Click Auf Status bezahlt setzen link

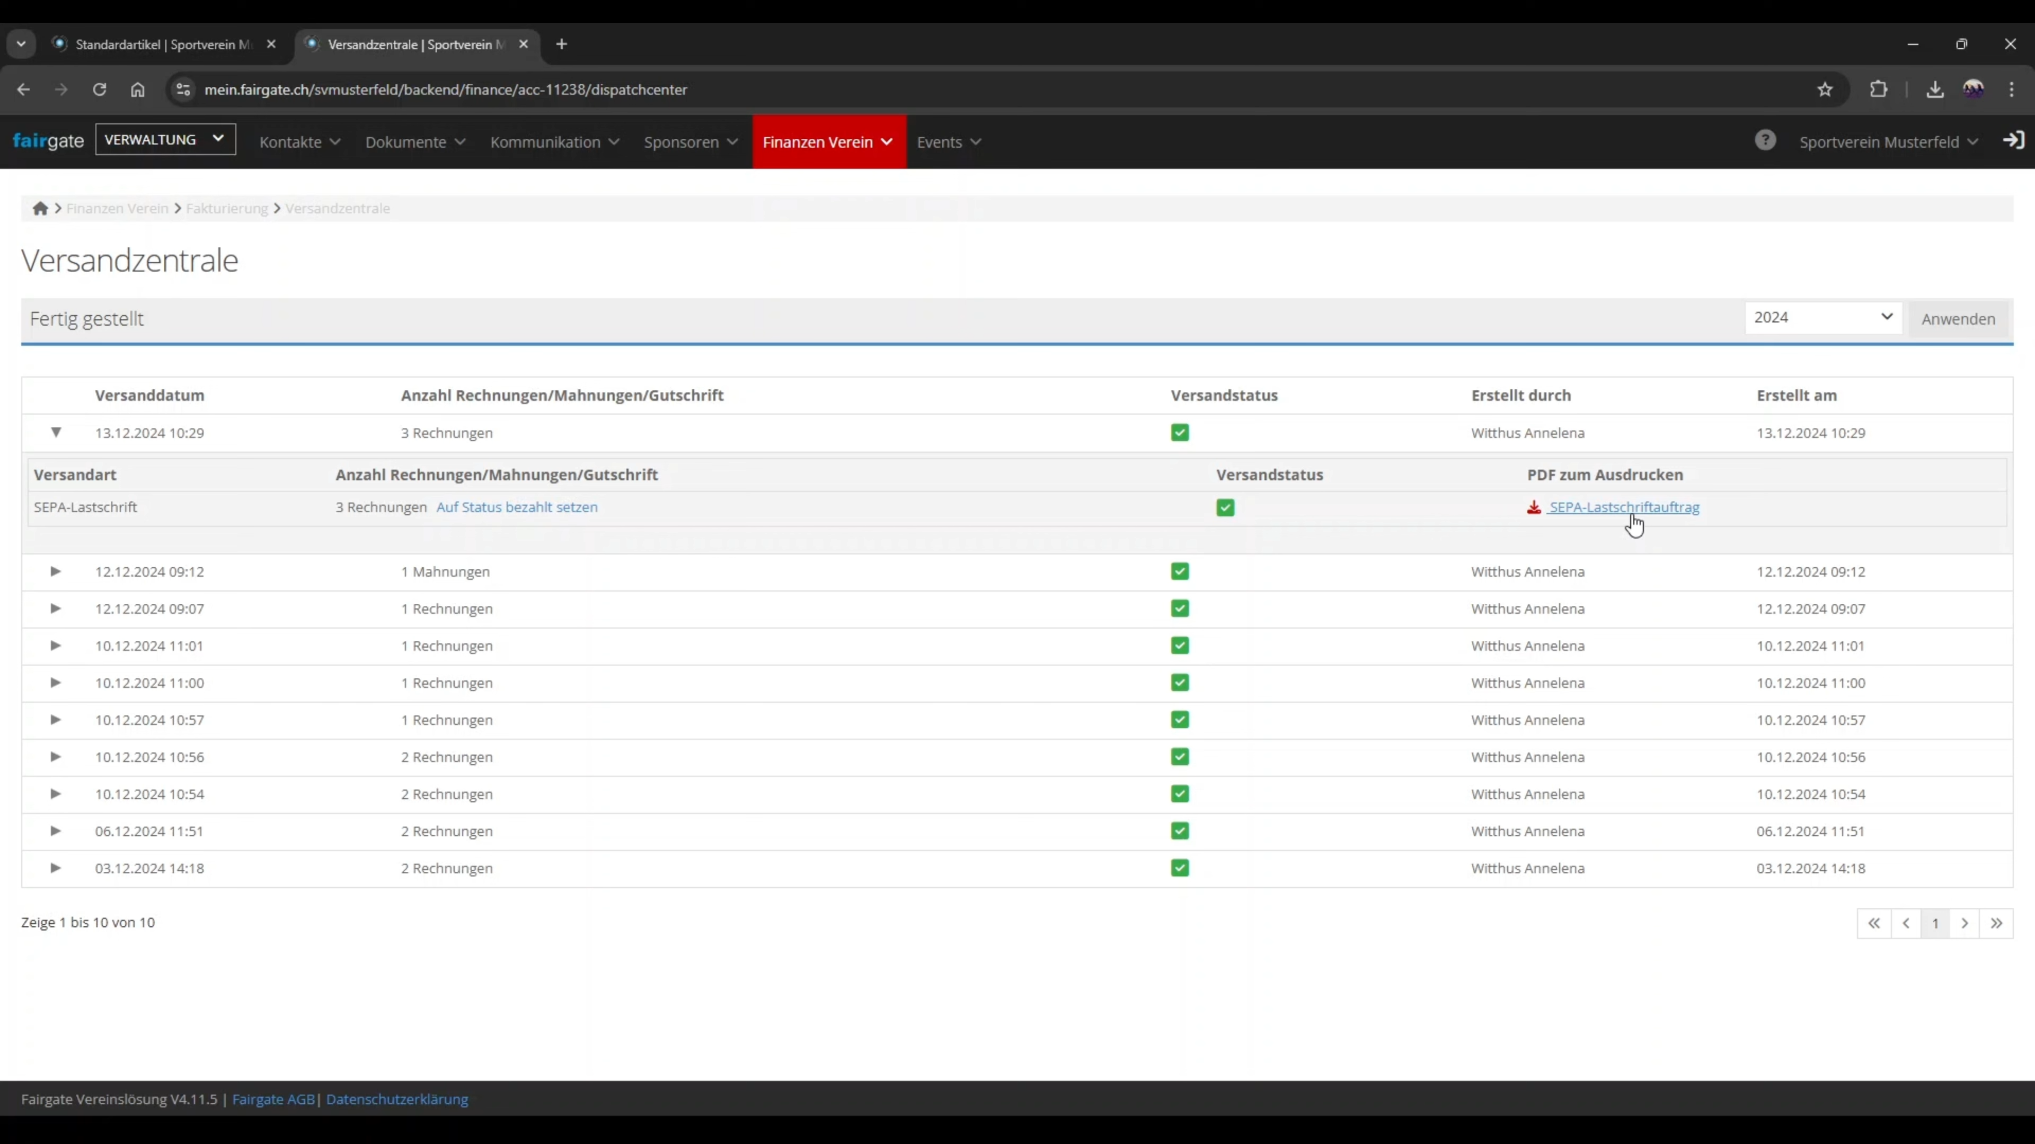[517, 508]
